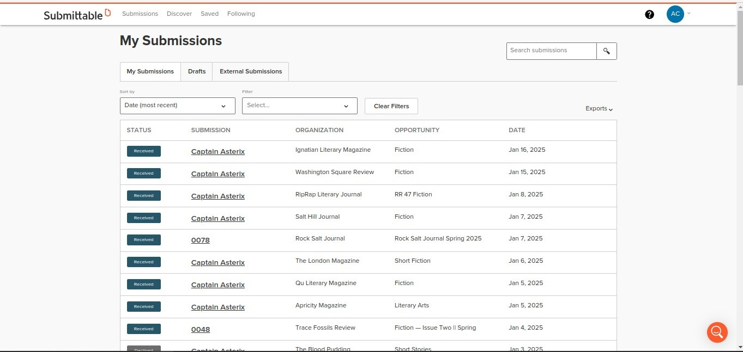Image resolution: width=743 pixels, height=352 pixels.
Task: Click the magnifier search submissions button
Action: tap(606, 51)
